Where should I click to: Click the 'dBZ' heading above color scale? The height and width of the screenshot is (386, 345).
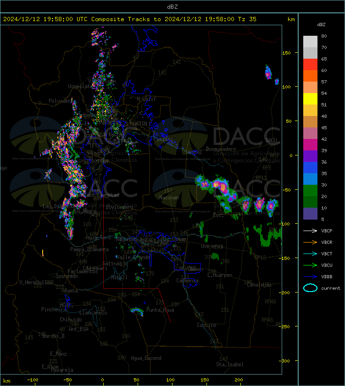coord(321,25)
